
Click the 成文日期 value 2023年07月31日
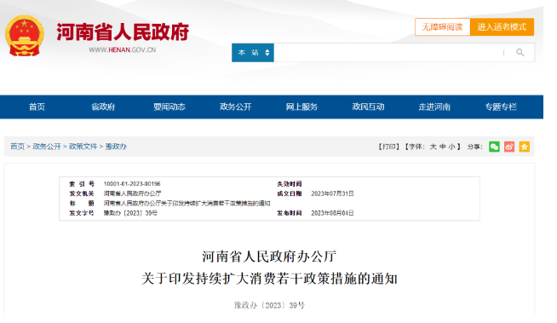(332, 193)
